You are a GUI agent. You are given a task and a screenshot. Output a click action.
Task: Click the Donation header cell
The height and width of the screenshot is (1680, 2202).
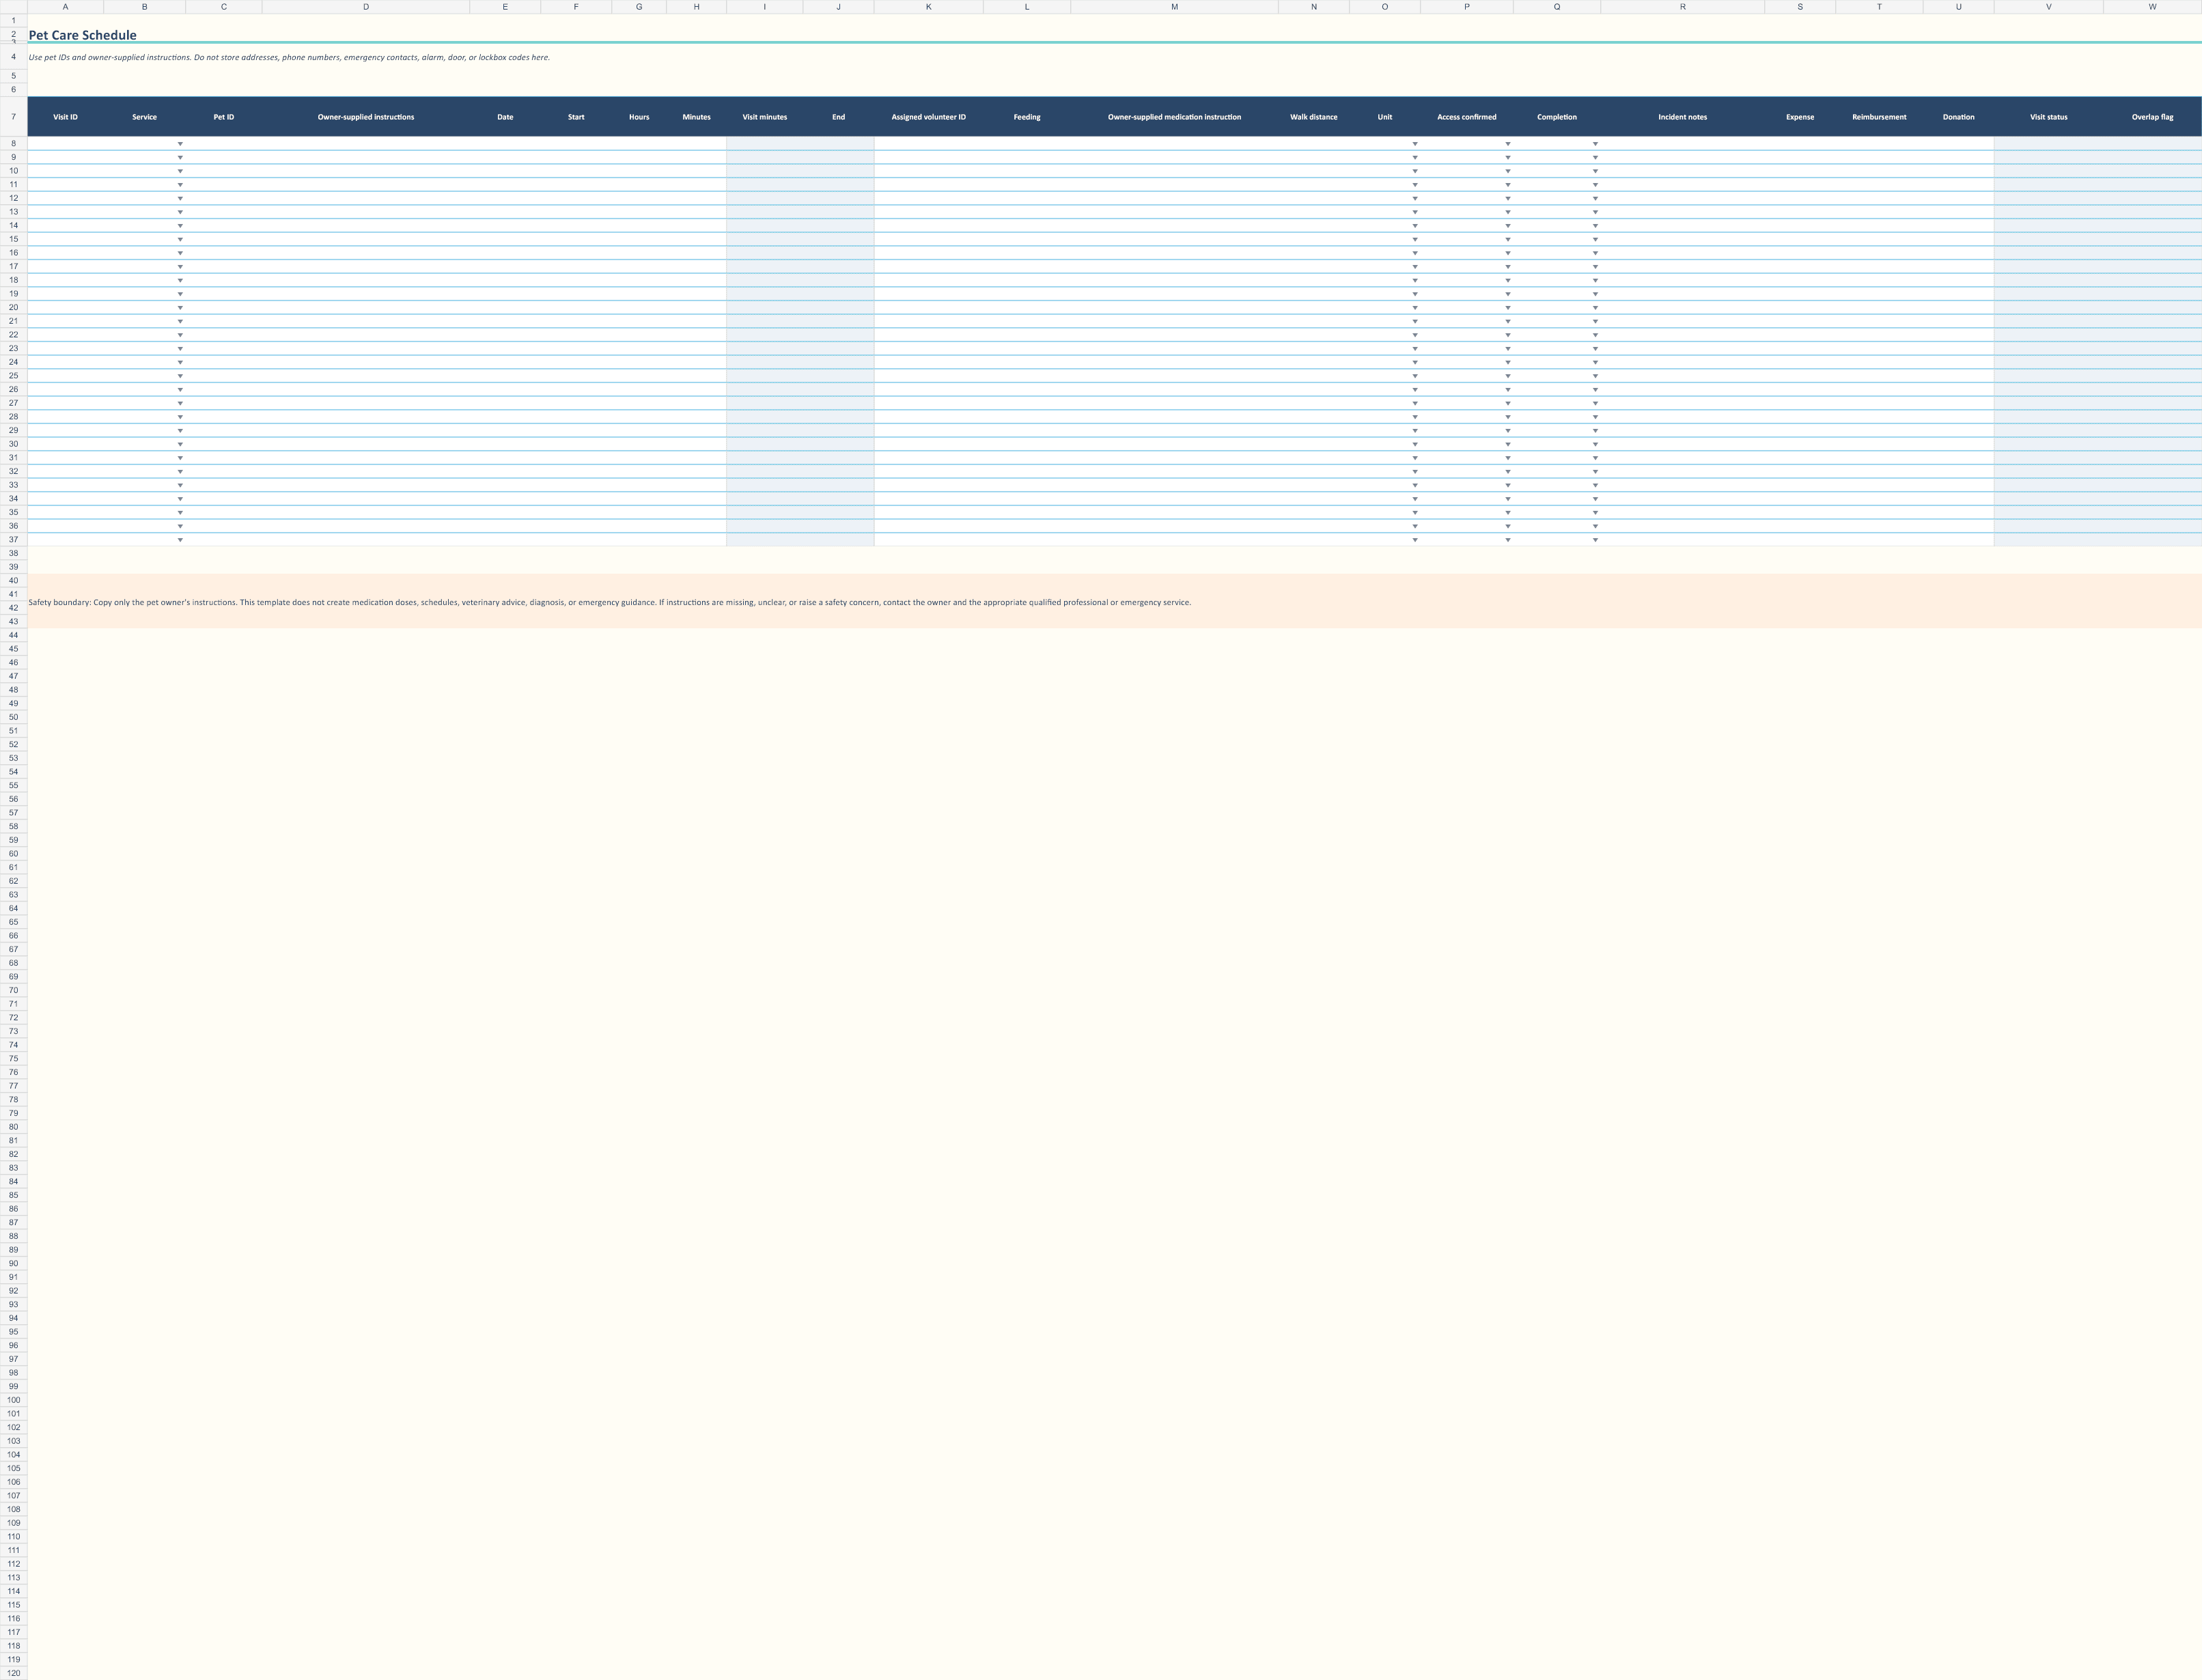pos(1958,117)
